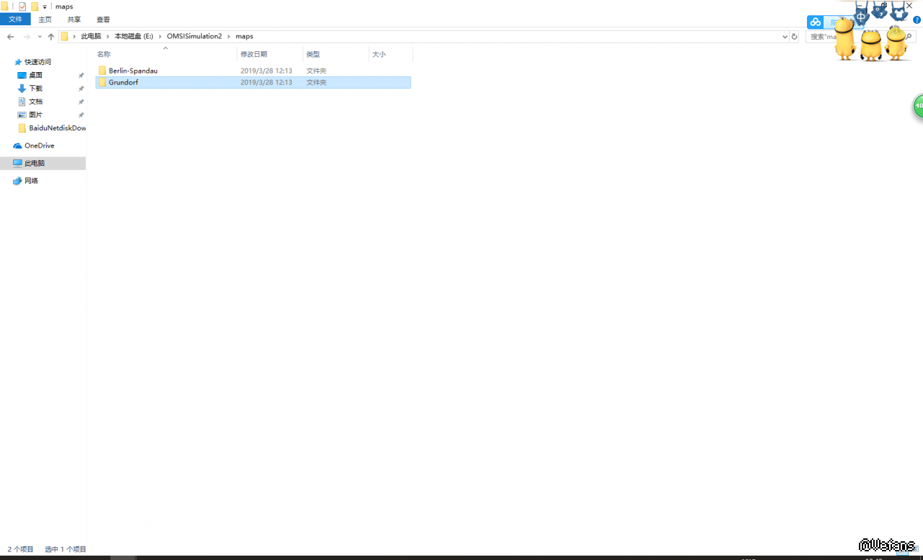Select 快速访问 in the navigation pane
923x560 pixels.
[x=38, y=62]
